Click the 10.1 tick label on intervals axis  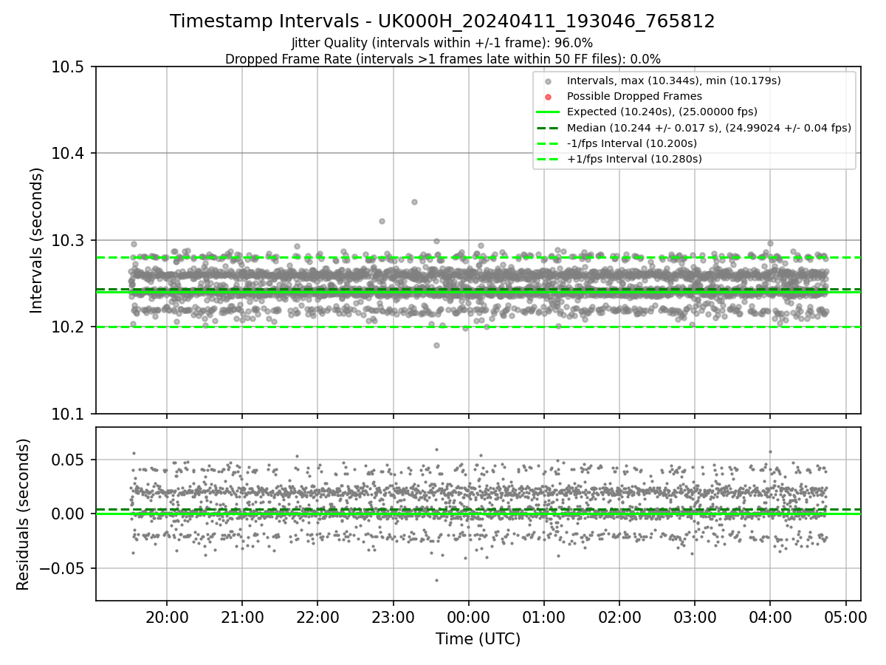click(69, 414)
